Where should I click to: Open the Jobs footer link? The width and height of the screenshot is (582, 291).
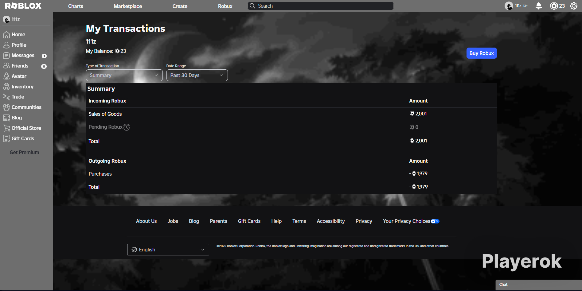pyautogui.click(x=173, y=221)
